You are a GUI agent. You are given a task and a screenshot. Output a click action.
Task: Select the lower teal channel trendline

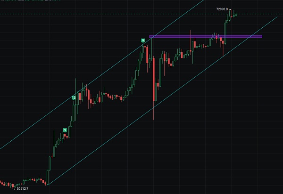coord(162,101)
